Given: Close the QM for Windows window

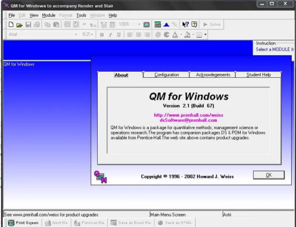Looking at the screenshot, I should (x=285, y=4).
